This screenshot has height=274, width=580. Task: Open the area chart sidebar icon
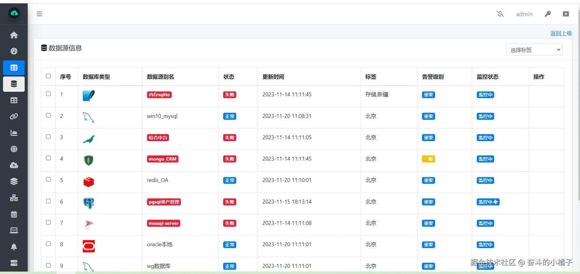tap(14, 133)
